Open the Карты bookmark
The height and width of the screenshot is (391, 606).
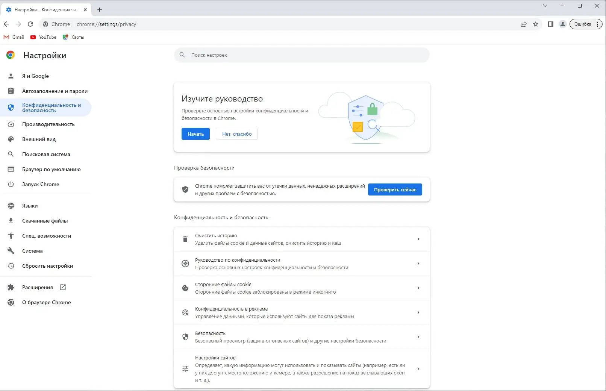point(73,37)
